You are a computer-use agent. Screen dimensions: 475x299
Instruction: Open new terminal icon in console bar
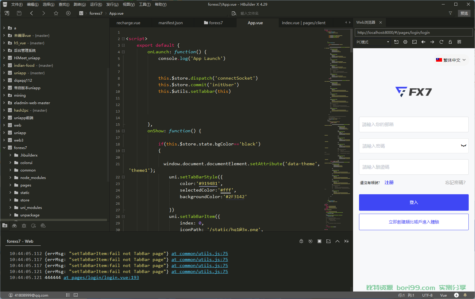point(328,241)
